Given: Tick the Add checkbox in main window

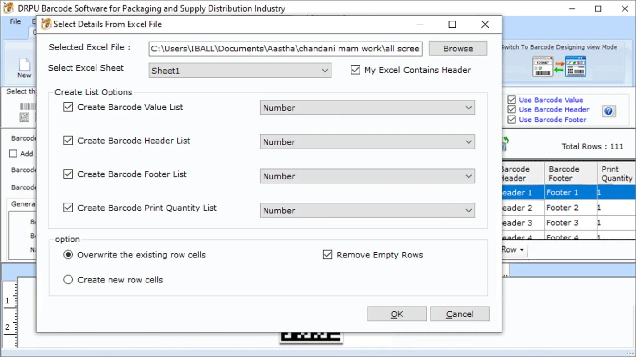Looking at the screenshot, I should pyautogui.click(x=13, y=154).
